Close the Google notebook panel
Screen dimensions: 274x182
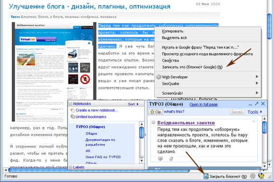coord(263,104)
